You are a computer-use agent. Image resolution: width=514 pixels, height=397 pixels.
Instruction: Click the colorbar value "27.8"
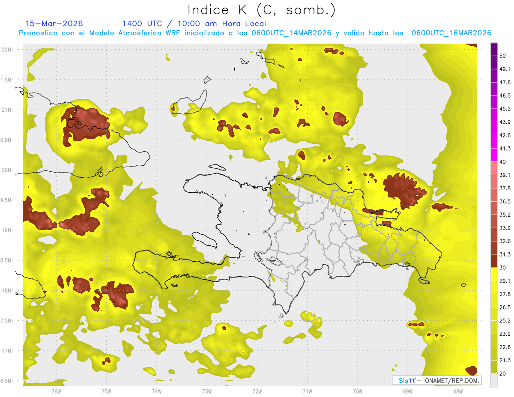[x=505, y=294]
